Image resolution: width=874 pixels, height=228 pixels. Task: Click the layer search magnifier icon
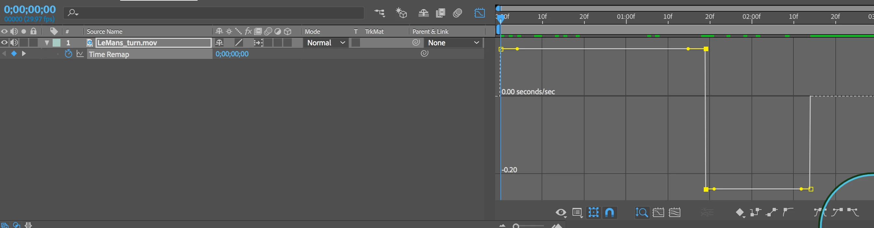(71, 13)
